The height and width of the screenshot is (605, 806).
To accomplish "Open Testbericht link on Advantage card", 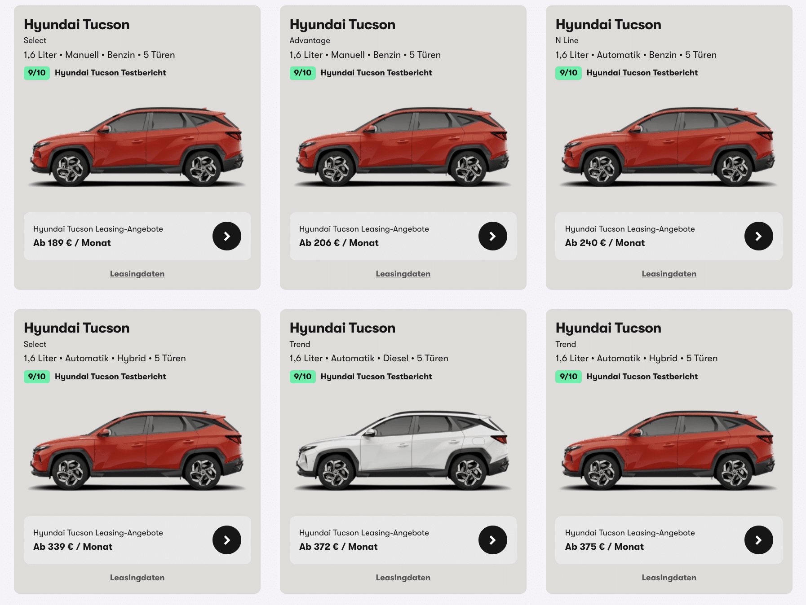I will click(376, 73).
